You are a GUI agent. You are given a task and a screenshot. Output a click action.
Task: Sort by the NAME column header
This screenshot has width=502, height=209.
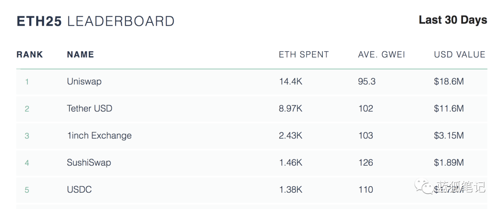80,54
